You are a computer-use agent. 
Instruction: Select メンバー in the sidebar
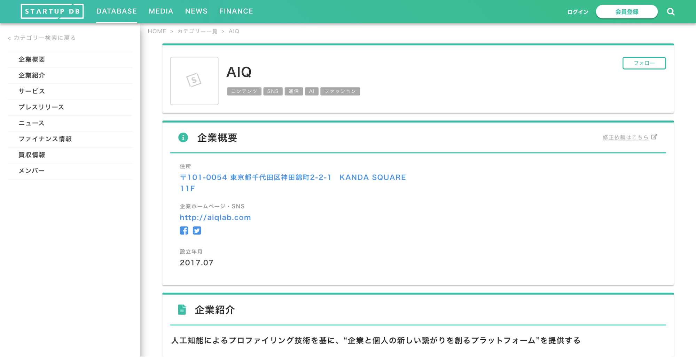pos(70,171)
